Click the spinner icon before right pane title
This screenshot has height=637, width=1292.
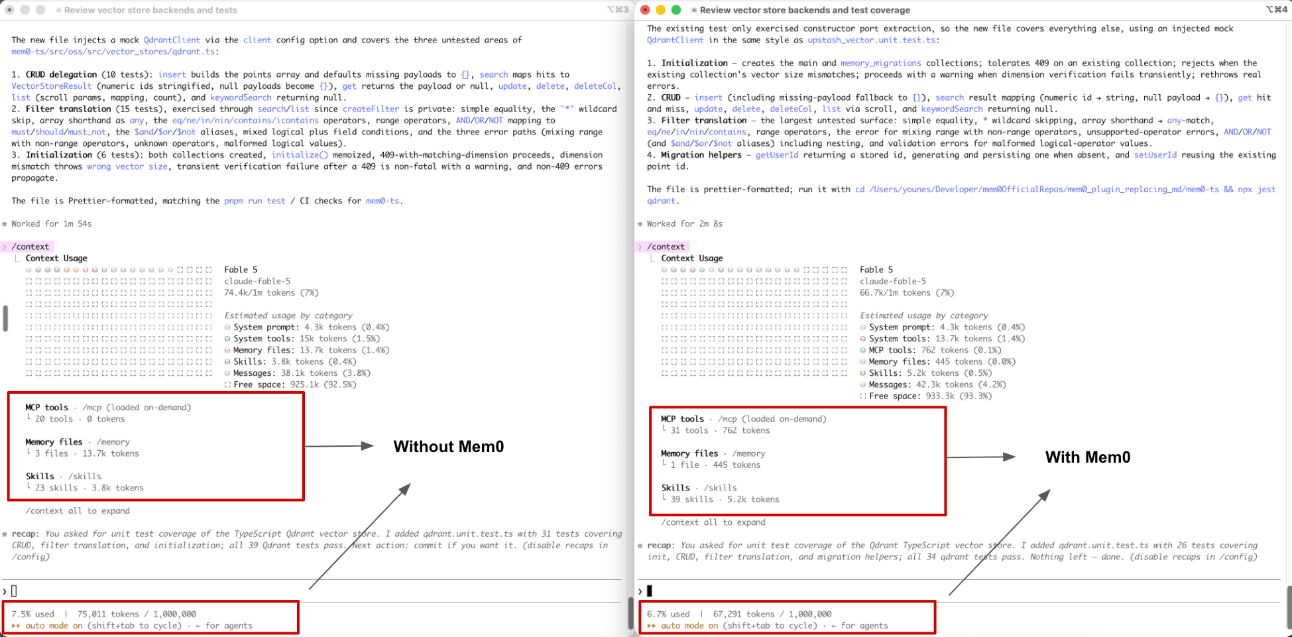694,10
